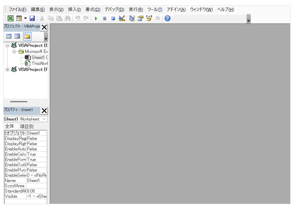
Task: Collapse the Microsoft Excel Objects folder
Action: (x=14, y=51)
